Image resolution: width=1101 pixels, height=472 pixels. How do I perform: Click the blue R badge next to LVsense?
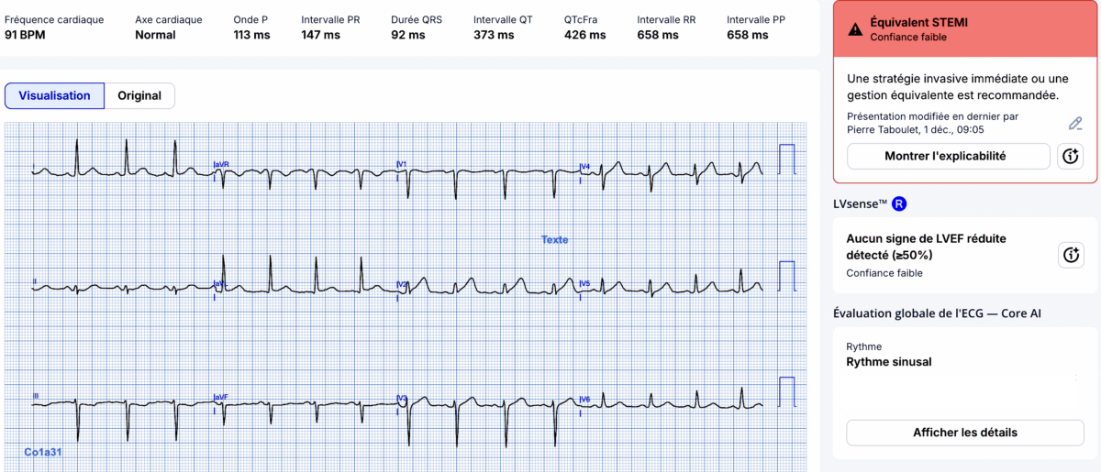click(900, 203)
